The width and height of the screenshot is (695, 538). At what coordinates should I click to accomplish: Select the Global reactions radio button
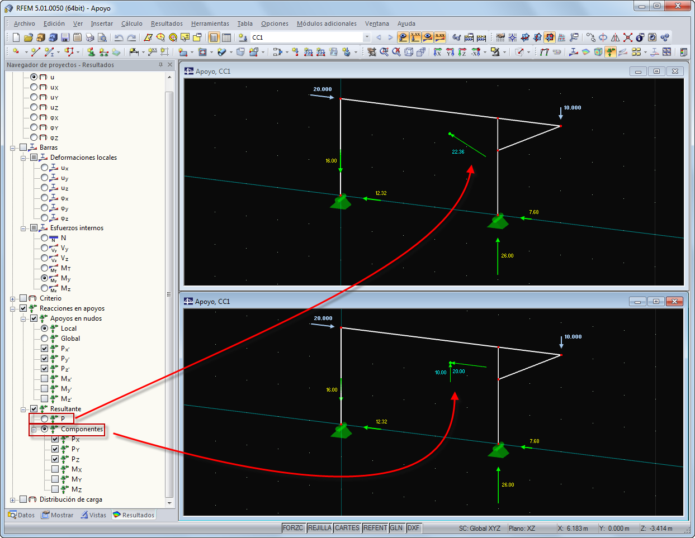point(45,339)
